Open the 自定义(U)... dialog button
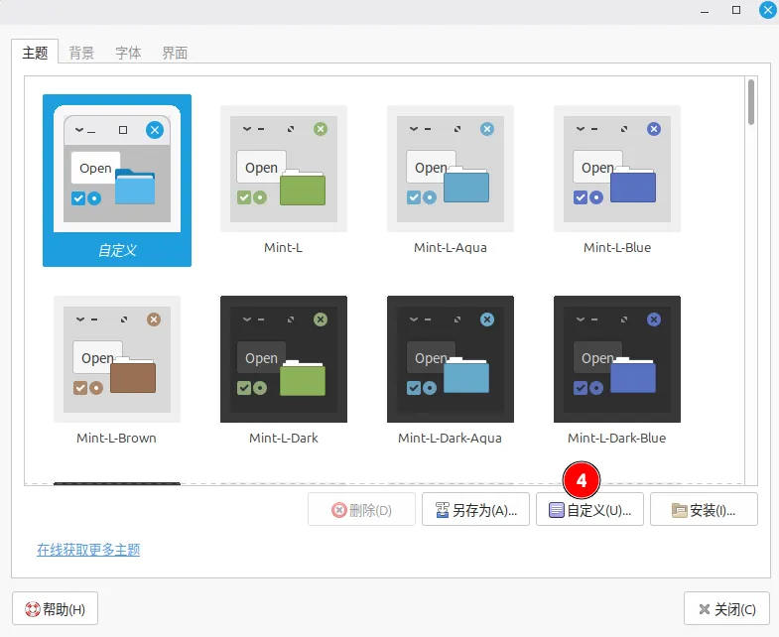 (589, 509)
